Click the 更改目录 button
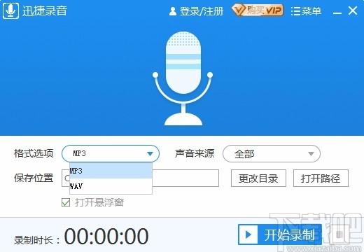The width and height of the screenshot is (364, 252). 258,178
